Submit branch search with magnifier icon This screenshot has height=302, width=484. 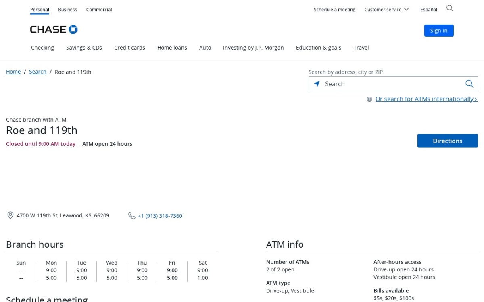(469, 84)
